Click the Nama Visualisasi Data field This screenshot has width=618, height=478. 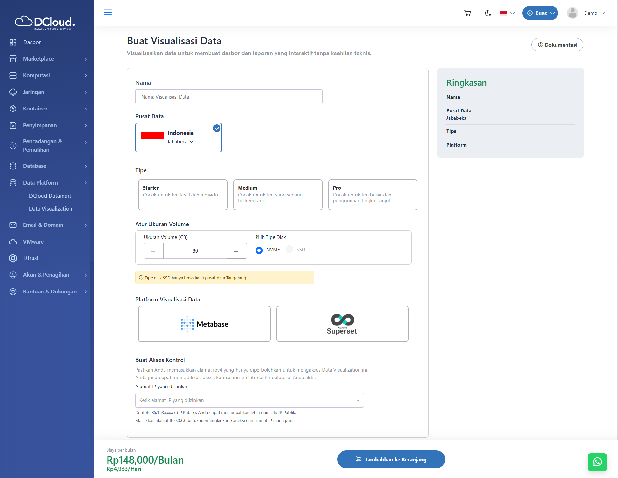click(x=229, y=97)
